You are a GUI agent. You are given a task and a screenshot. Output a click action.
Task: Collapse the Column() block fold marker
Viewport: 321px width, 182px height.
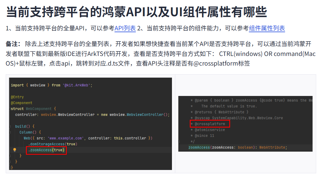tap(10, 132)
